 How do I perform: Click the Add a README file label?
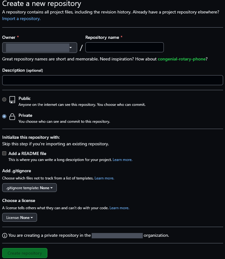click(27, 153)
